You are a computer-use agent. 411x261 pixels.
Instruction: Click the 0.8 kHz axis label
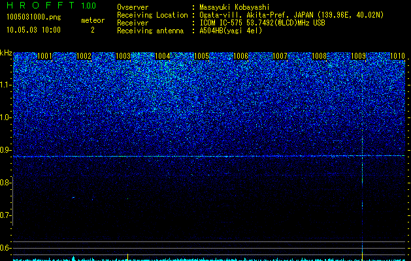6,183
